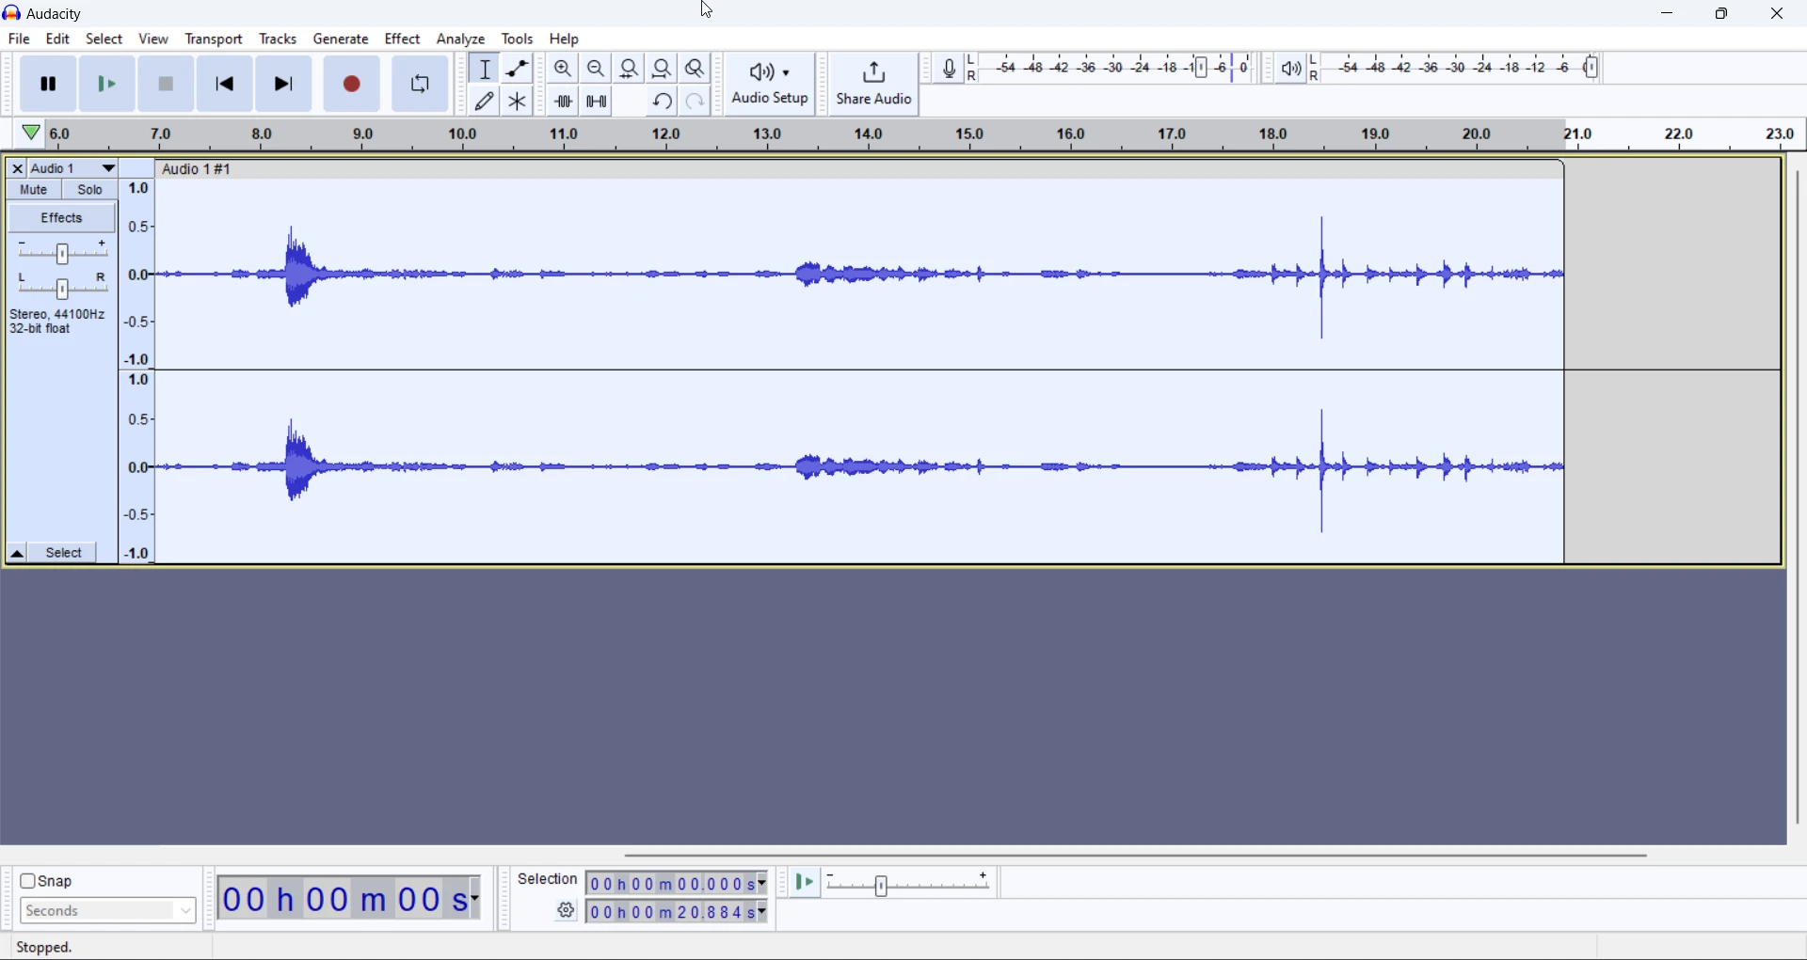Open the Audio Setup dropdown
Viewport: 1807px width, 960px height.
(x=771, y=85)
